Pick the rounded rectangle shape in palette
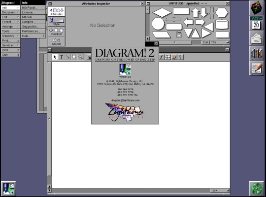This screenshot has height=197, width=266. click(x=174, y=27)
